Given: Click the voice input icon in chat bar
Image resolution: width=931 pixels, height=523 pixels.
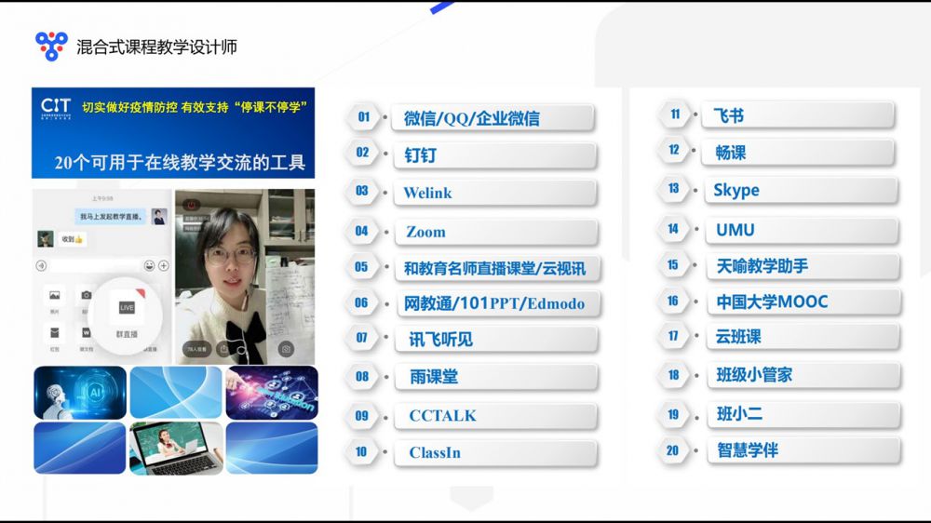Looking at the screenshot, I should tap(41, 266).
